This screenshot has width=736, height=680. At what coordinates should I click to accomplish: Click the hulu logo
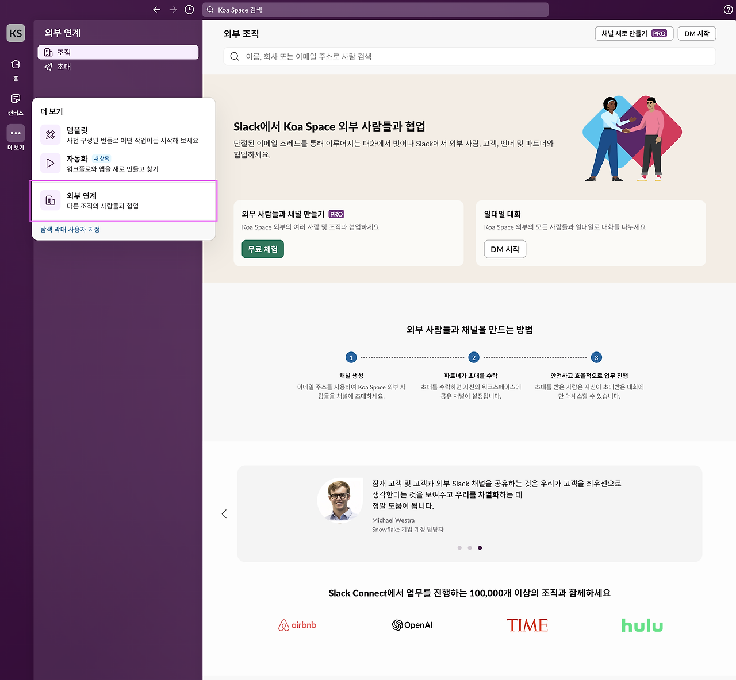coord(642,625)
